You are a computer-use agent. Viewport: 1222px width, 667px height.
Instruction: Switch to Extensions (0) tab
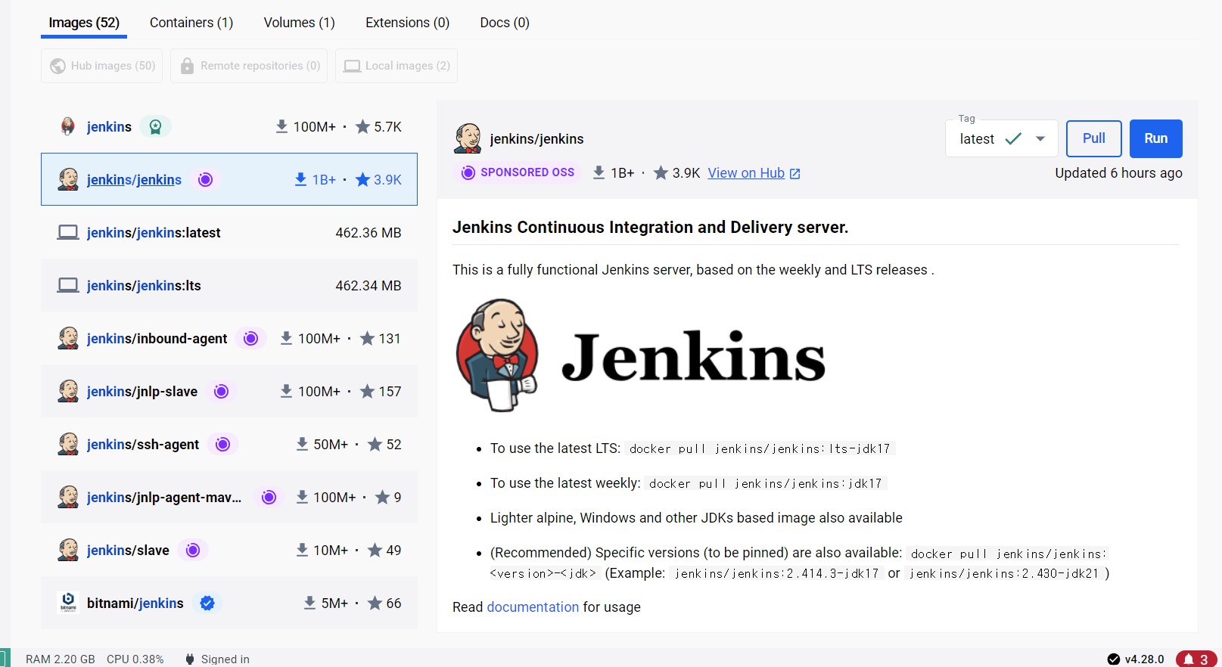pyautogui.click(x=407, y=23)
